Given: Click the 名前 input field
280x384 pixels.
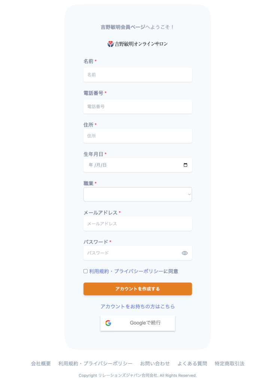Looking at the screenshot, I should tap(137, 75).
